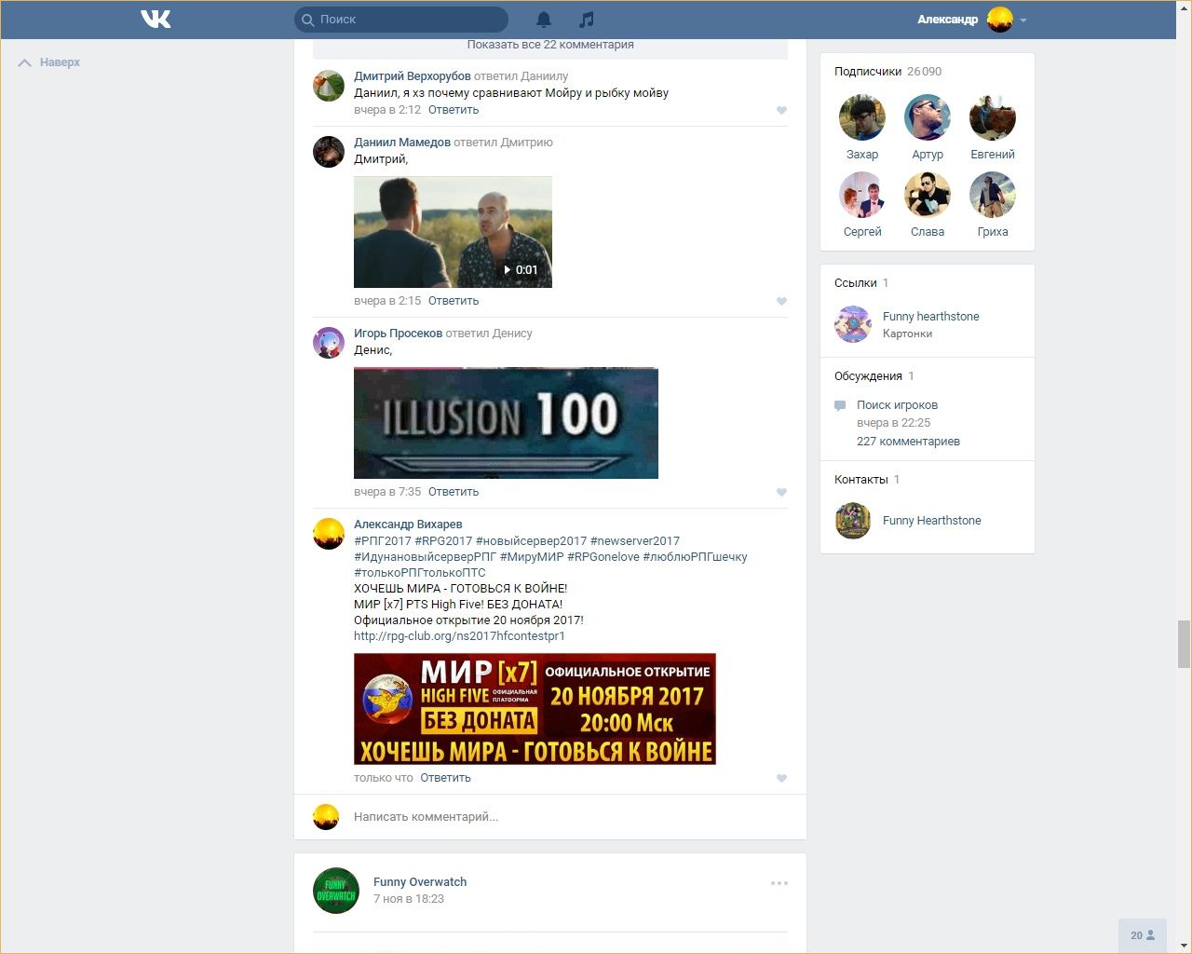Open the VK logo home page
The height and width of the screenshot is (954, 1192).
coord(156,19)
